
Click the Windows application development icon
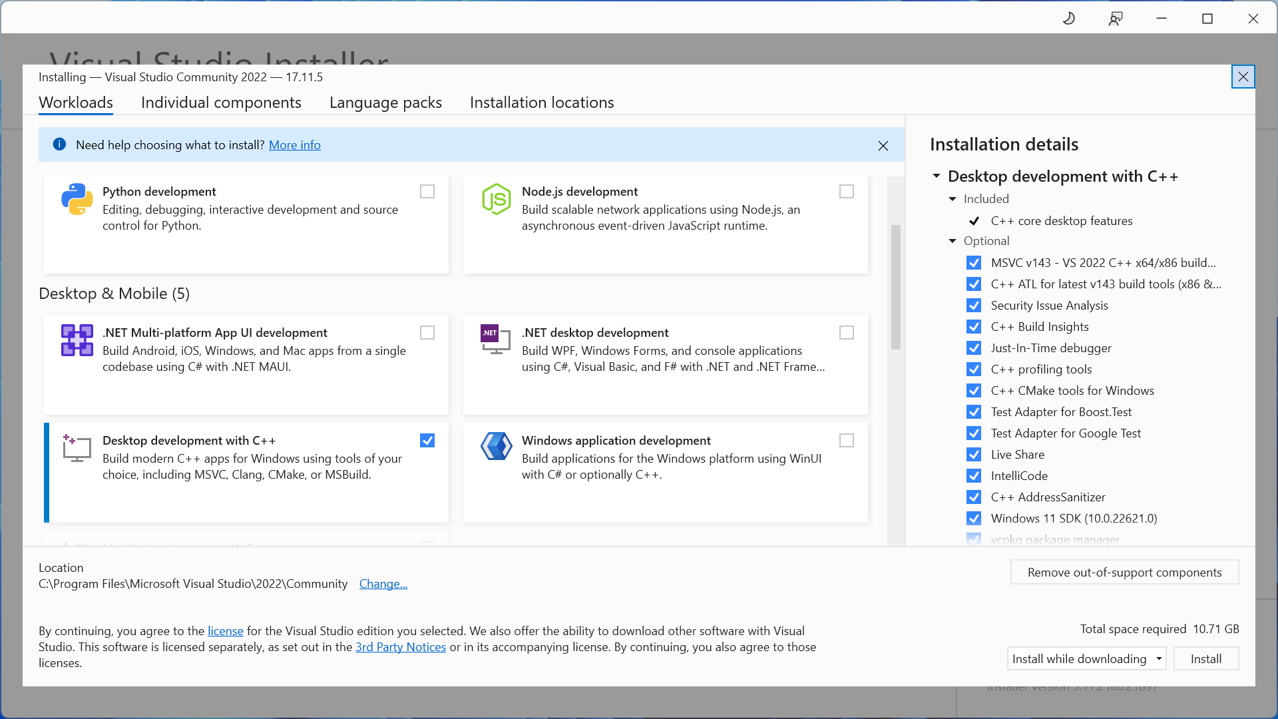click(497, 447)
